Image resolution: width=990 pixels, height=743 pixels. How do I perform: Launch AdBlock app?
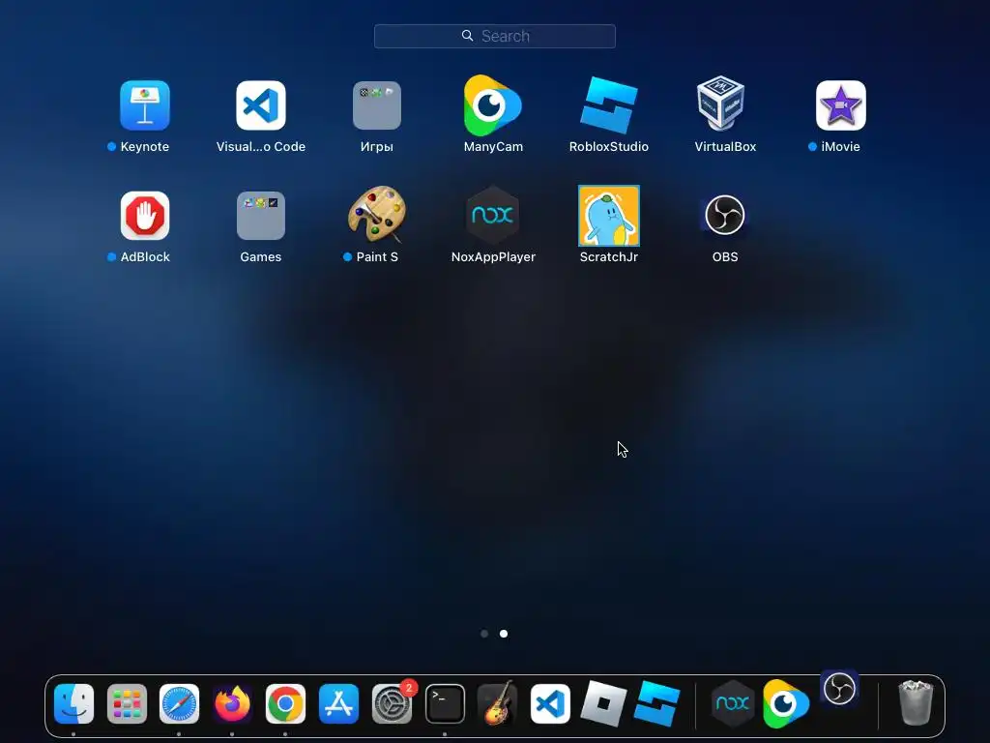[145, 216]
